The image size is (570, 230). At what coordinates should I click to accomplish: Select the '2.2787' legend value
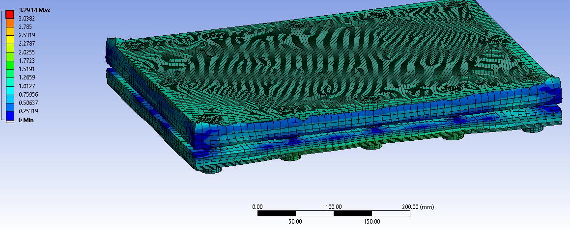point(27,44)
